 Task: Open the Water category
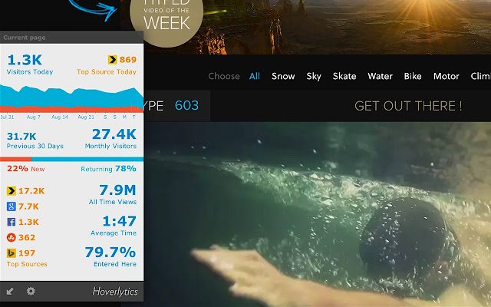[x=381, y=76]
